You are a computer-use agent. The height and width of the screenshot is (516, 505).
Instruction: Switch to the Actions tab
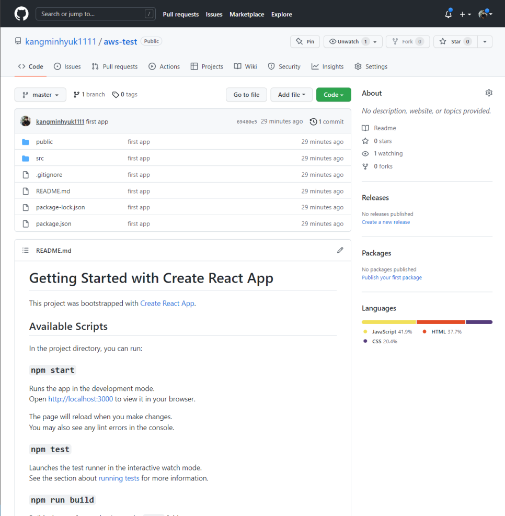[x=164, y=66]
